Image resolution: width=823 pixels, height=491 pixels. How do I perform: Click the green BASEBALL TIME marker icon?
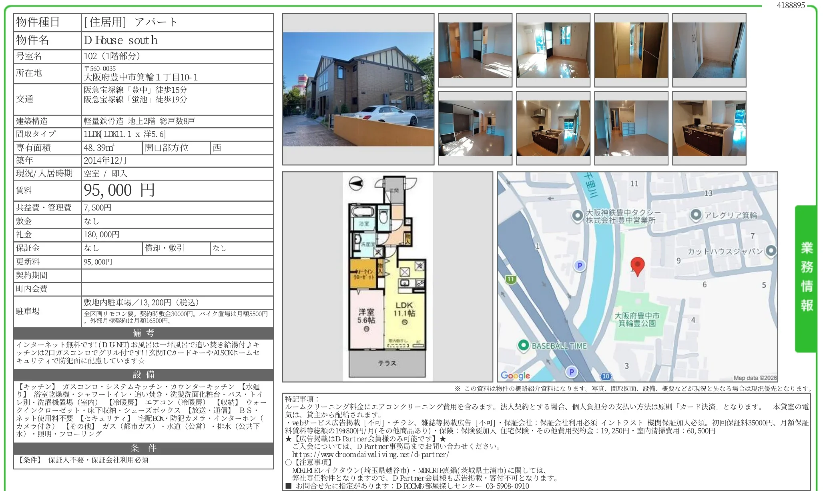[x=523, y=346]
